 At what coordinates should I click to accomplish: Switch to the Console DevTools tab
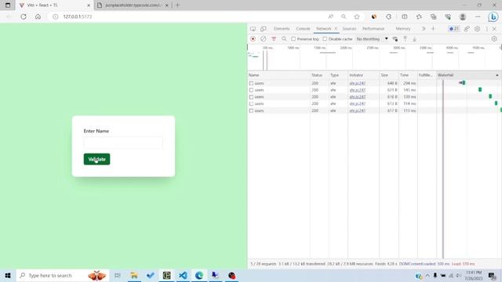(303, 29)
